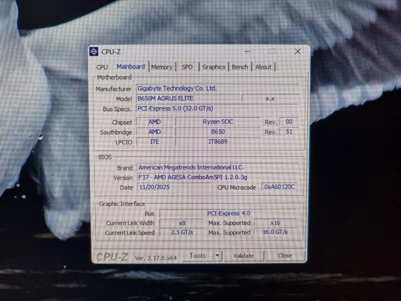
Task: Click the CPU-Z app icon in title bar
Action: 94,52
